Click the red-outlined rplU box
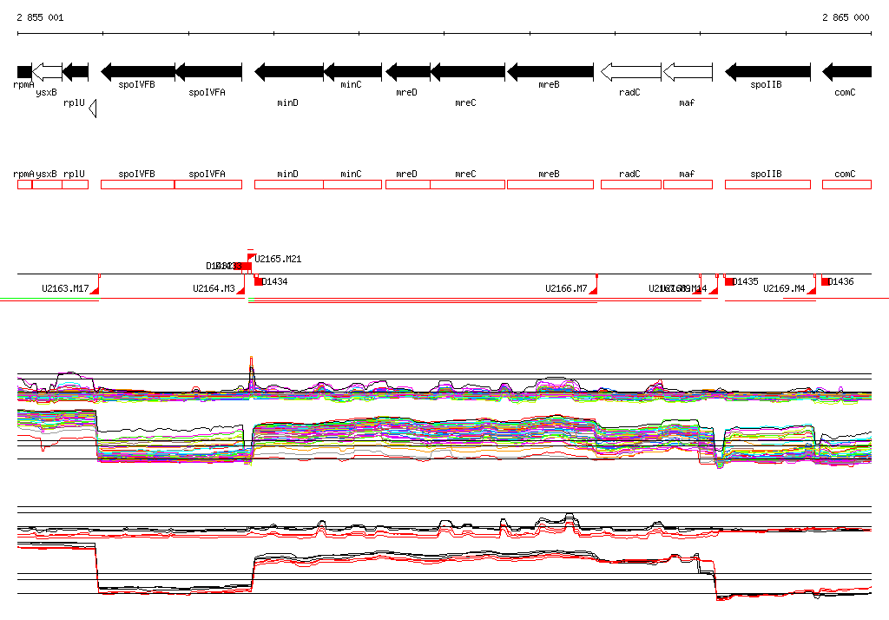Image resolution: width=889 pixels, height=620 pixels. (x=76, y=184)
